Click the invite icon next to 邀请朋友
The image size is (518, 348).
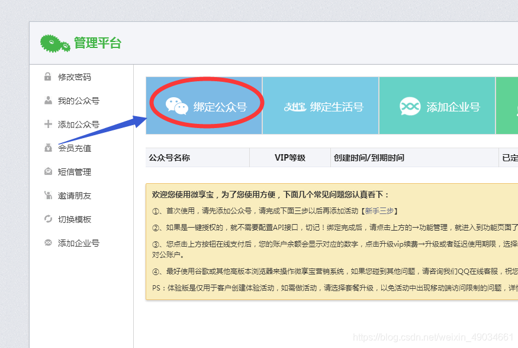click(x=47, y=195)
